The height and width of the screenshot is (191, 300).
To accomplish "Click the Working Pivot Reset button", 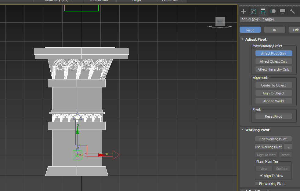I will pos(285,155).
